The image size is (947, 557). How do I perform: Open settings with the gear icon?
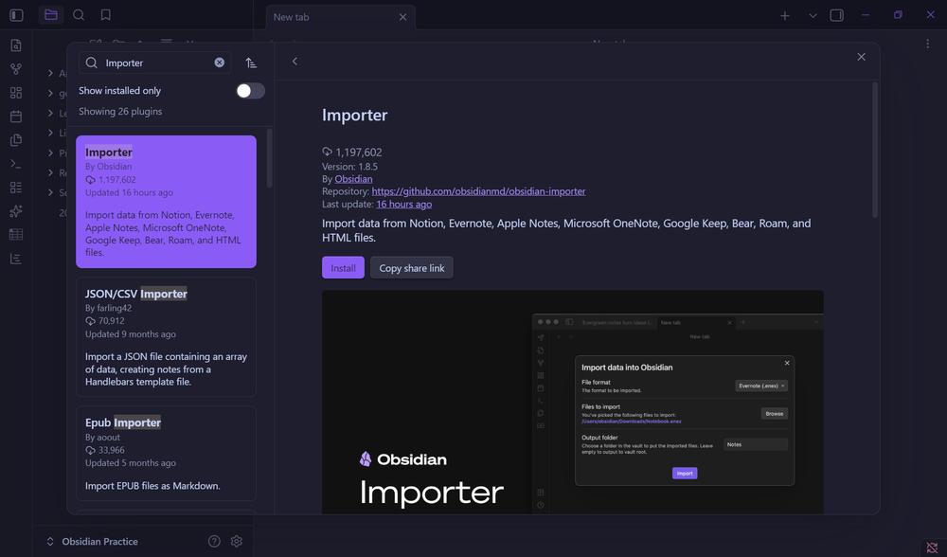[237, 541]
